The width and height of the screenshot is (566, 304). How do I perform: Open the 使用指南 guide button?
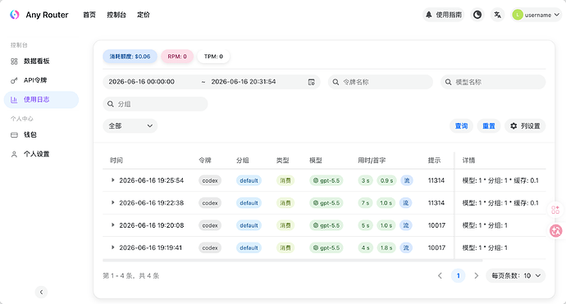443,15
